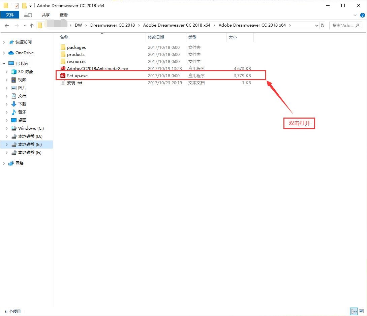Click the 3D 对象 cube icon
Image resolution: width=367 pixels, height=316 pixels.
[14, 71]
